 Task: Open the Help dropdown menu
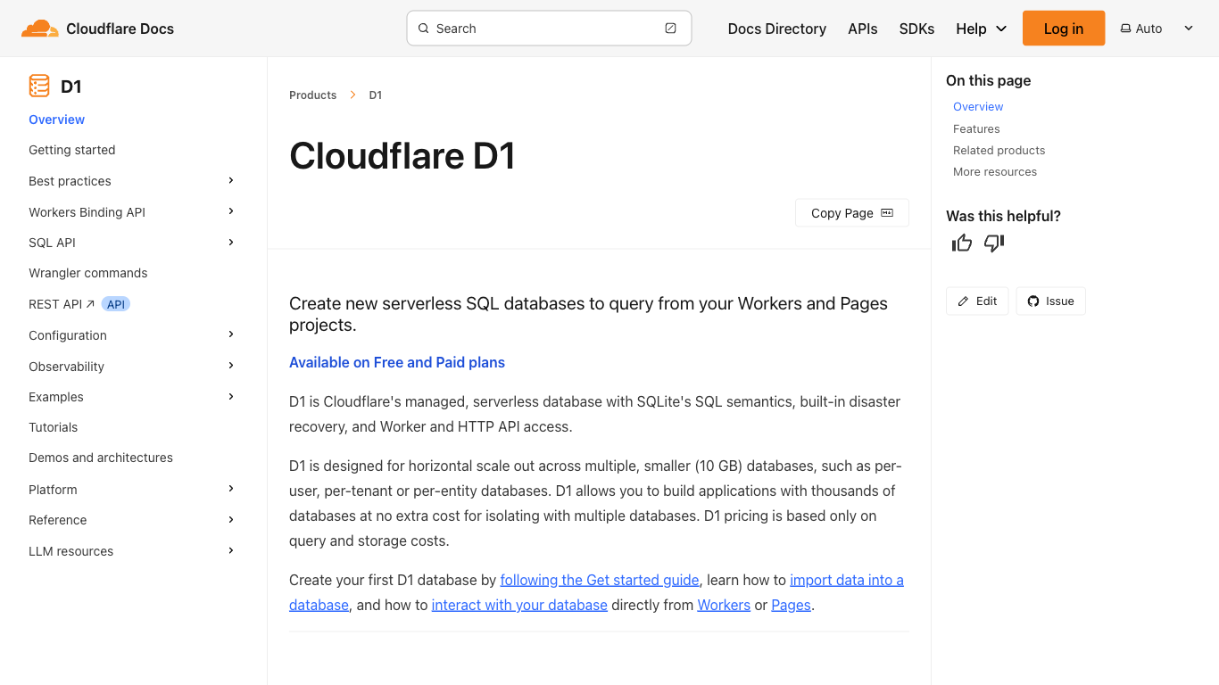(981, 29)
